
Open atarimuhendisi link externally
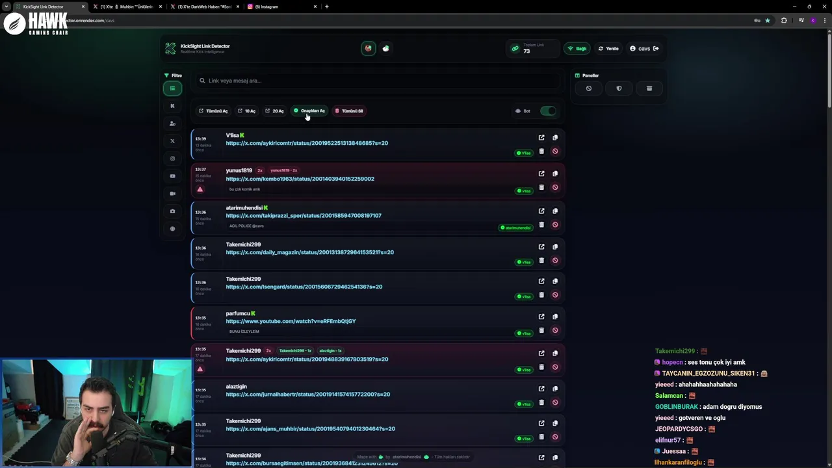tap(541, 211)
